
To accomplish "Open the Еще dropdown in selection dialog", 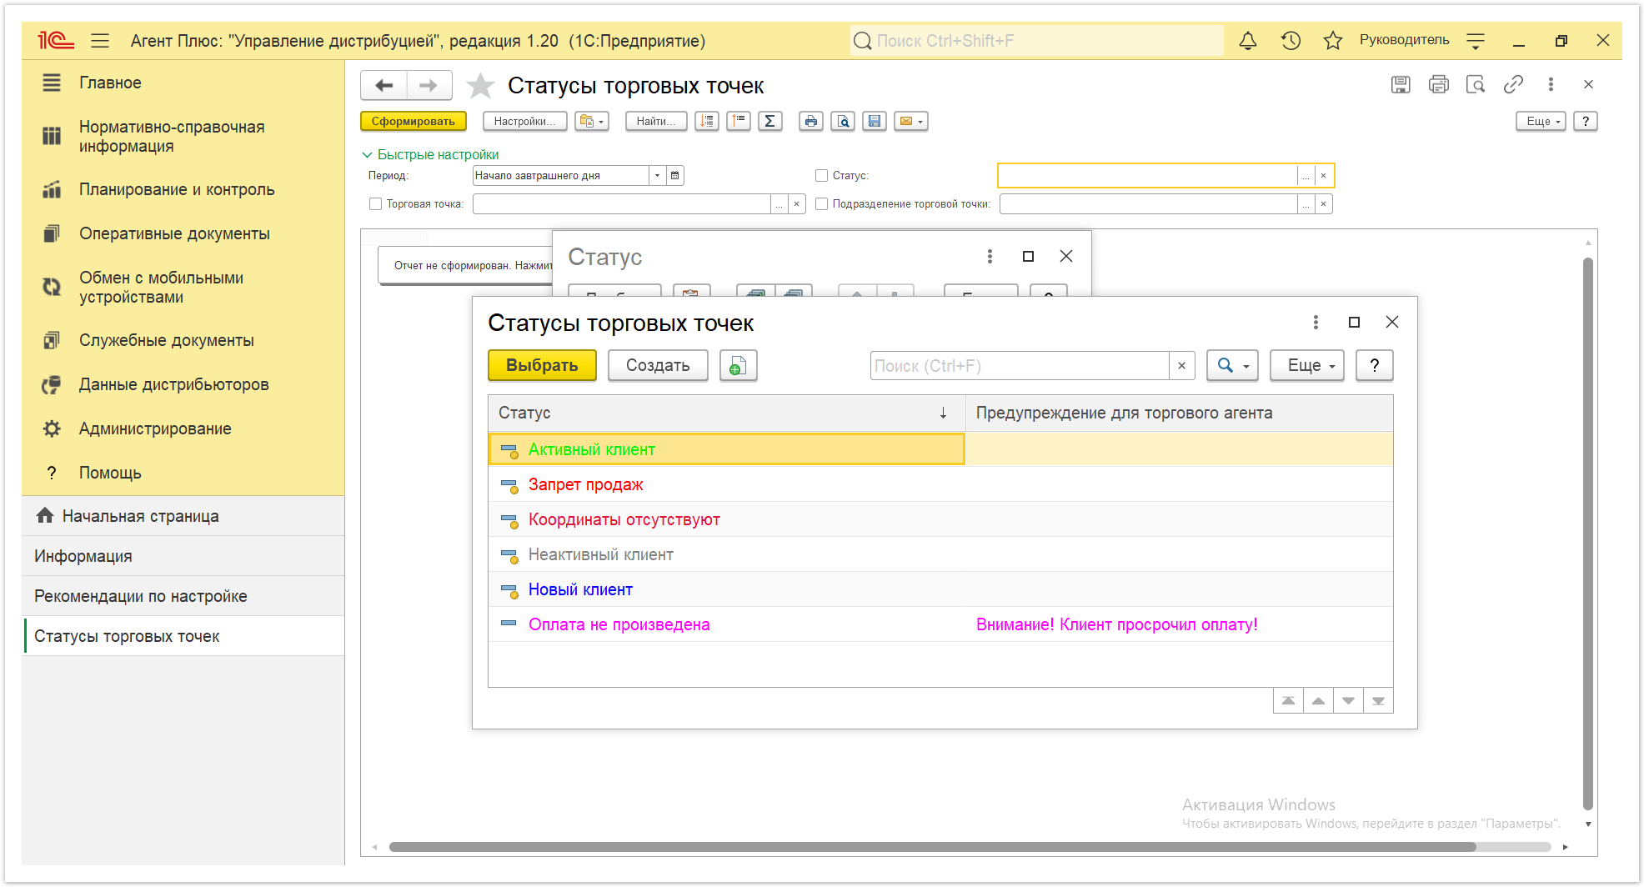I will (1306, 366).
